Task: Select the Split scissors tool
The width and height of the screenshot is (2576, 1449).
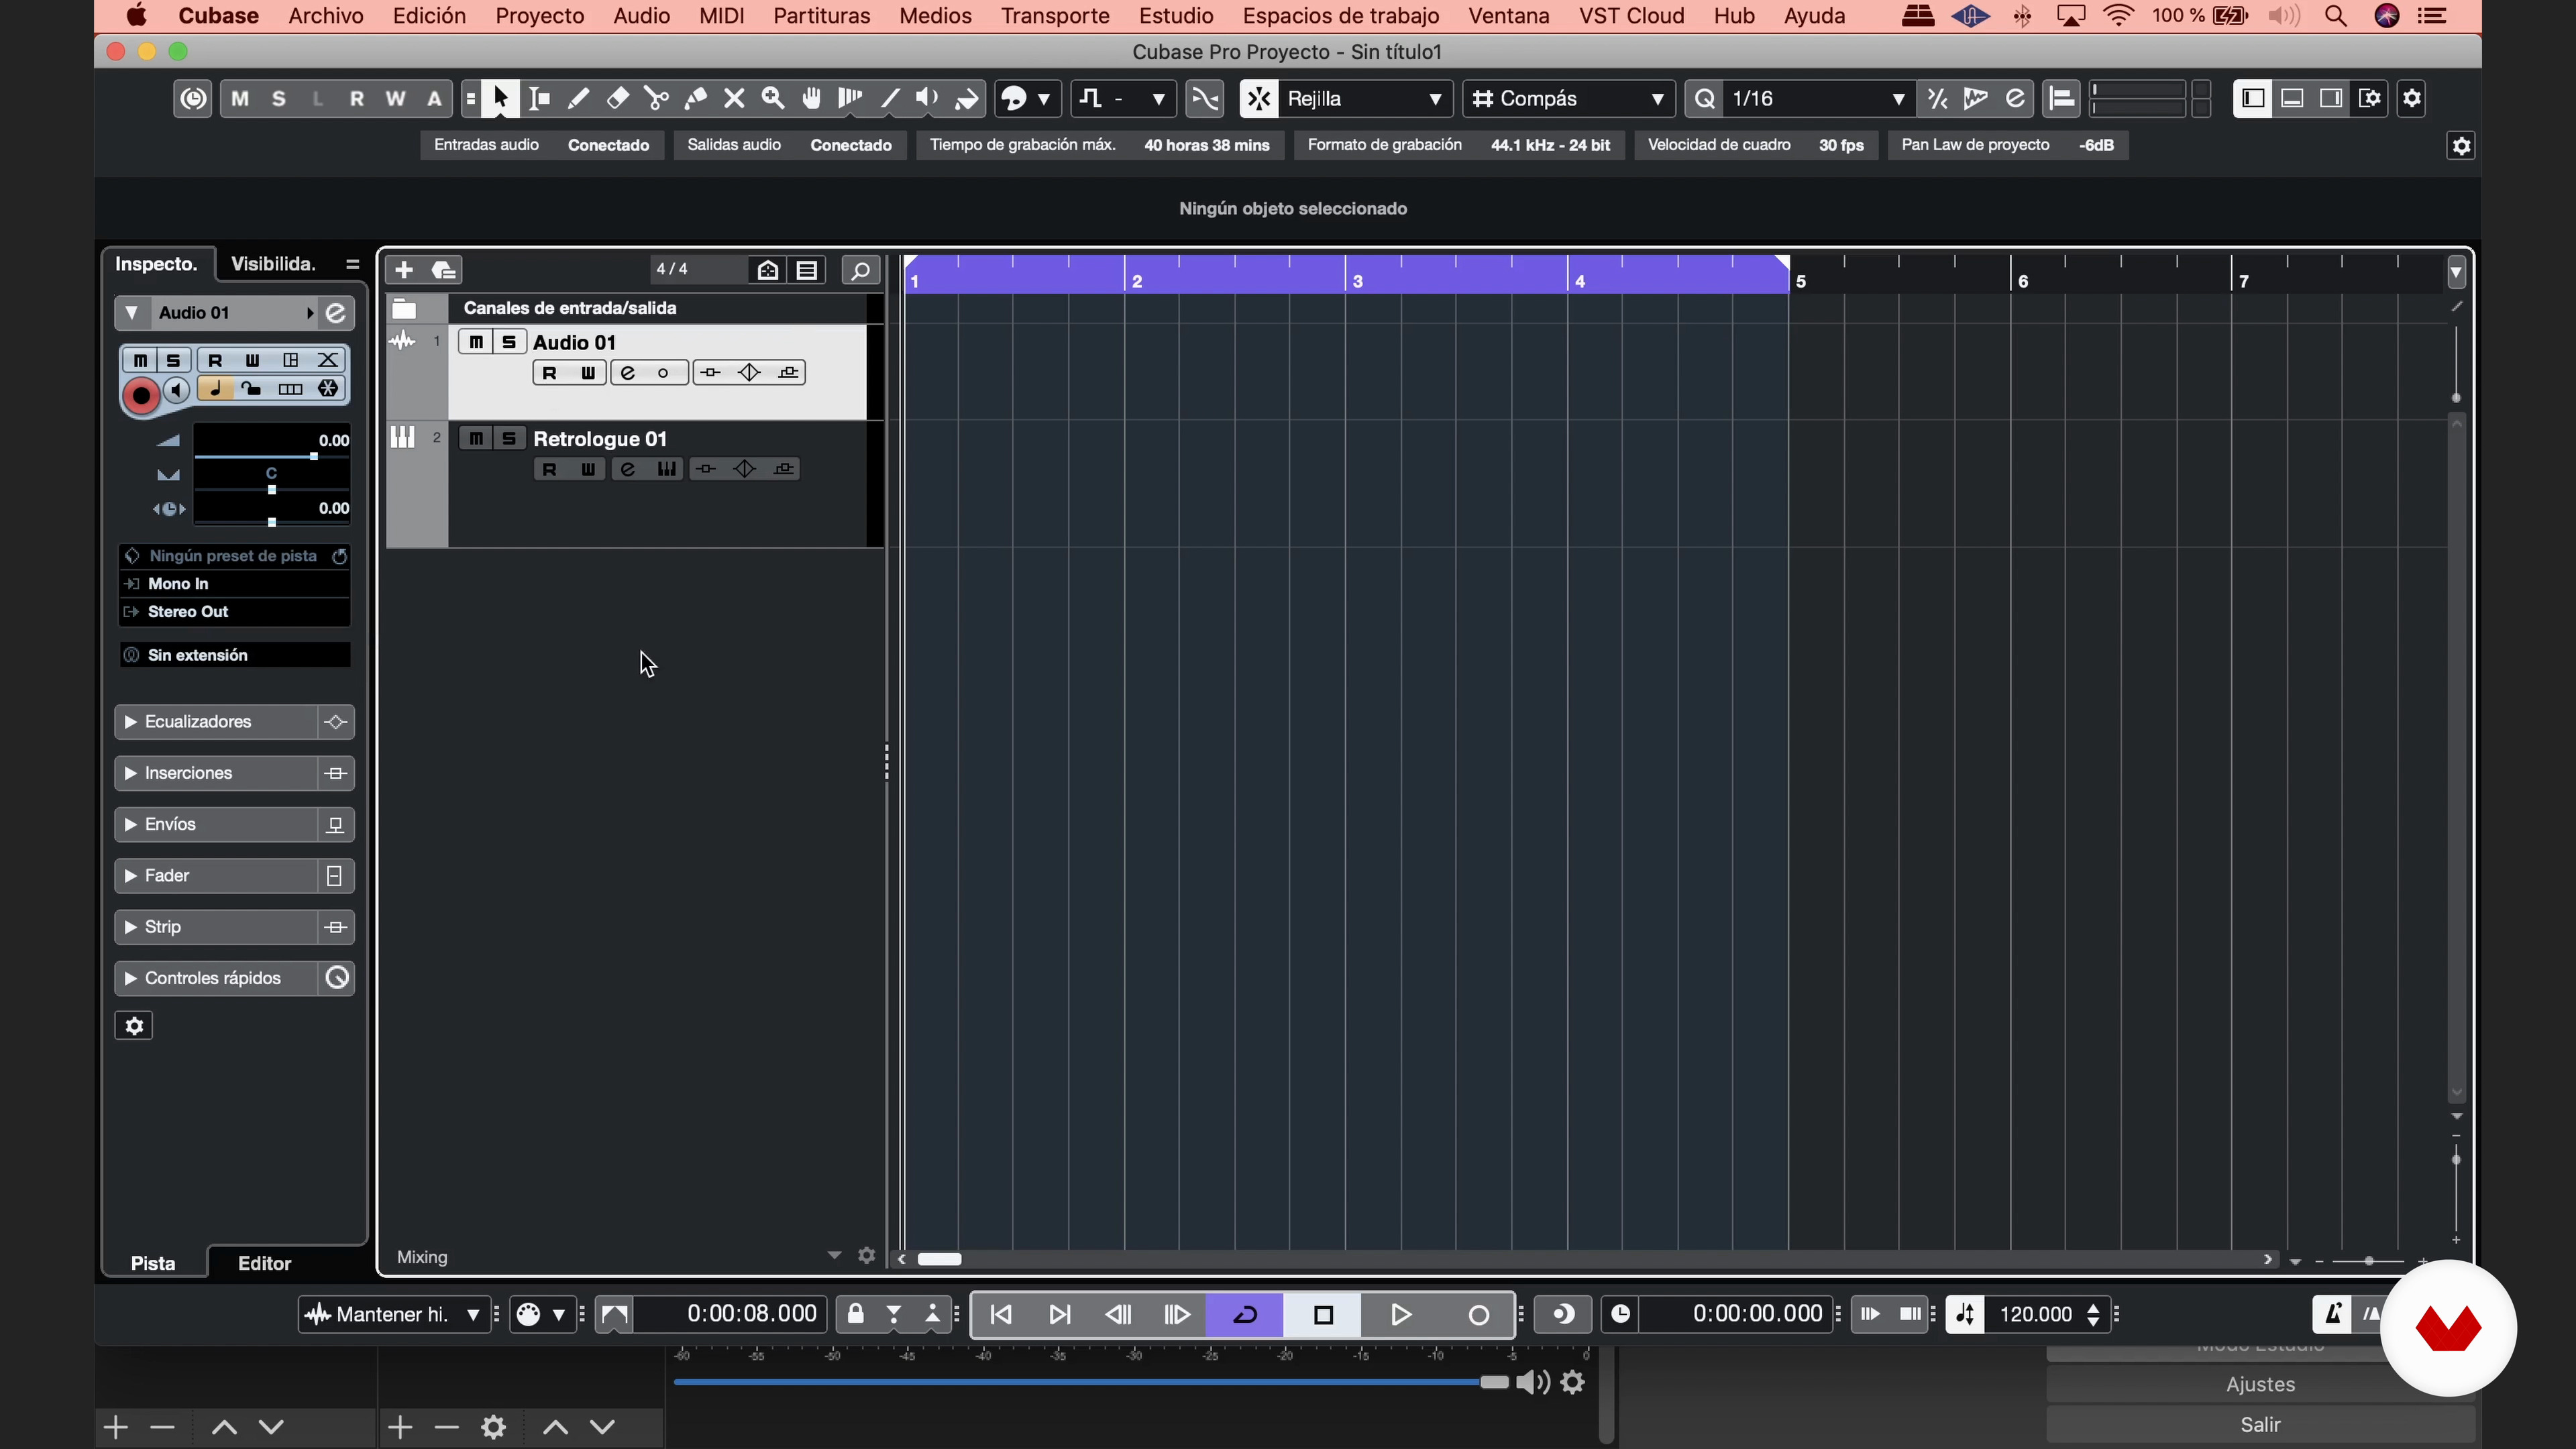Action: (x=656, y=98)
